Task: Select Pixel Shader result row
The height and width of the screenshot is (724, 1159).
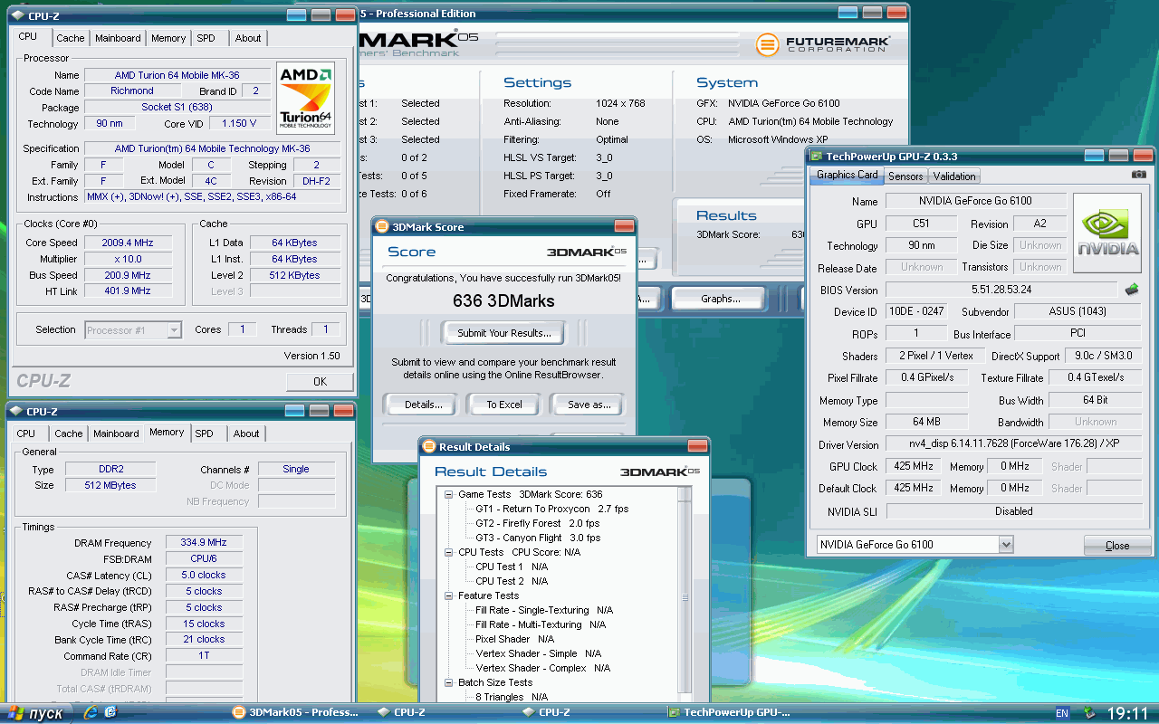Action: (x=514, y=639)
